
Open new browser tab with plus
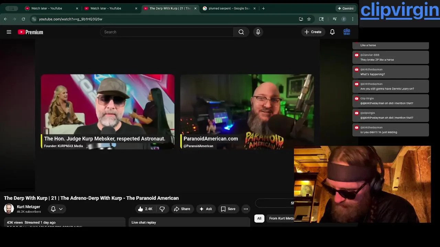click(263, 8)
